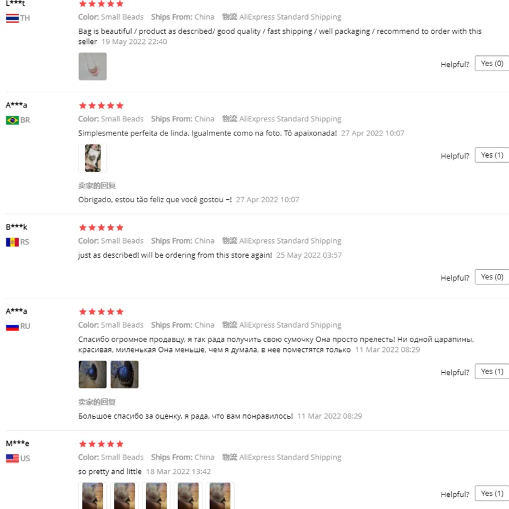Click the RS reviewer flag icon
Viewport: 509px width, 509px height.
(12, 242)
